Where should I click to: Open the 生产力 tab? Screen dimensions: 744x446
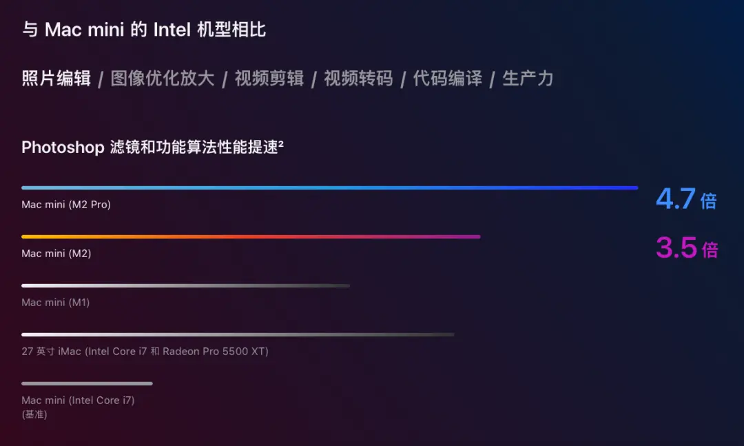528,79
